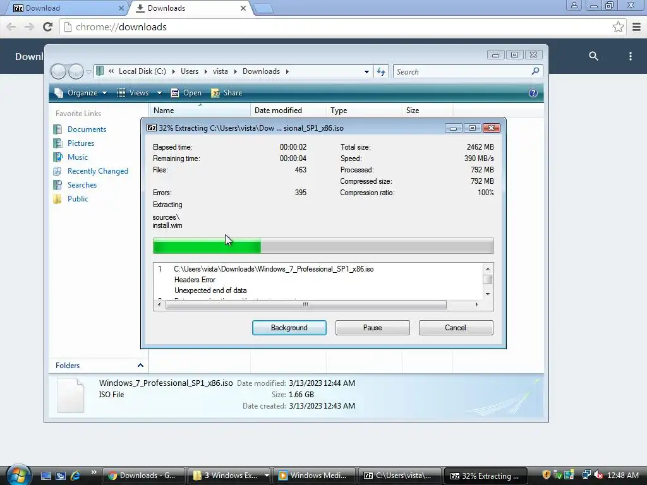The image size is (647, 485).
Task: Open Public folder in Favorite Links
Action: coord(78,199)
